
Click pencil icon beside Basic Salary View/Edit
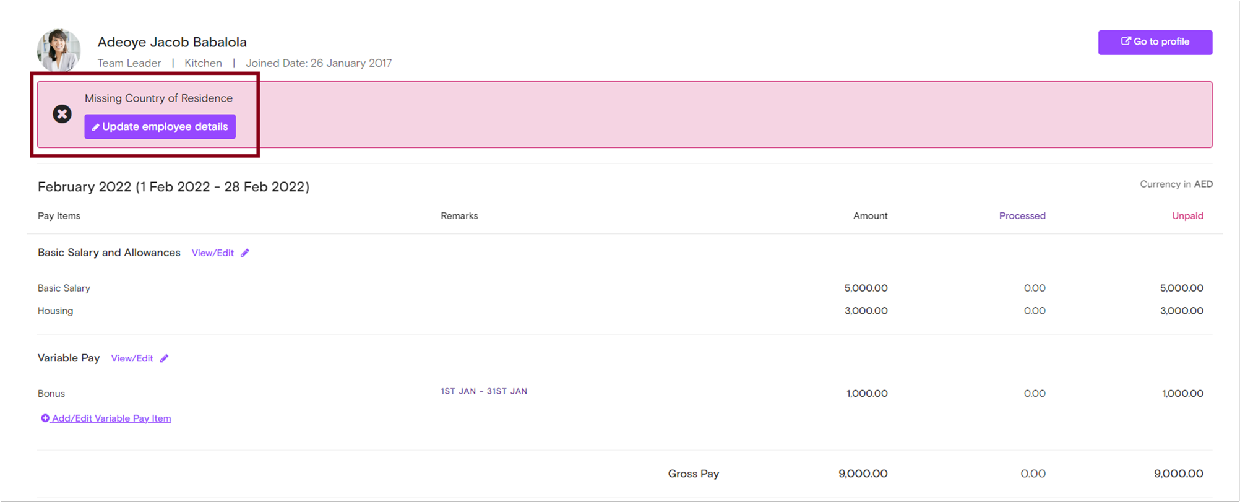245,253
